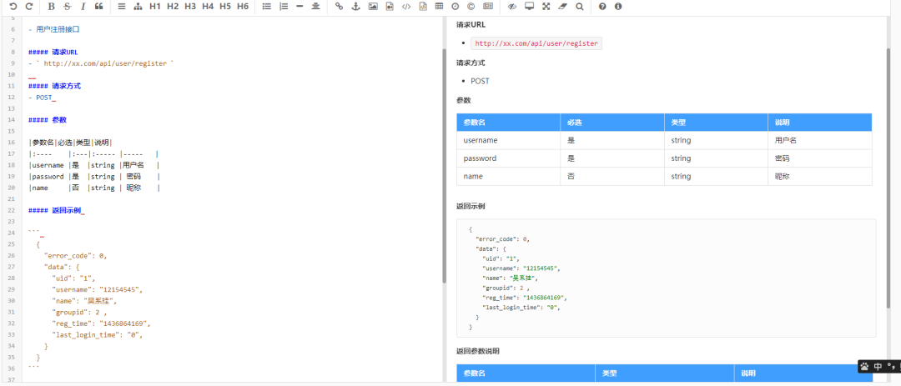Open the register URL in the preview
The image size is (901, 386).
coord(536,43)
